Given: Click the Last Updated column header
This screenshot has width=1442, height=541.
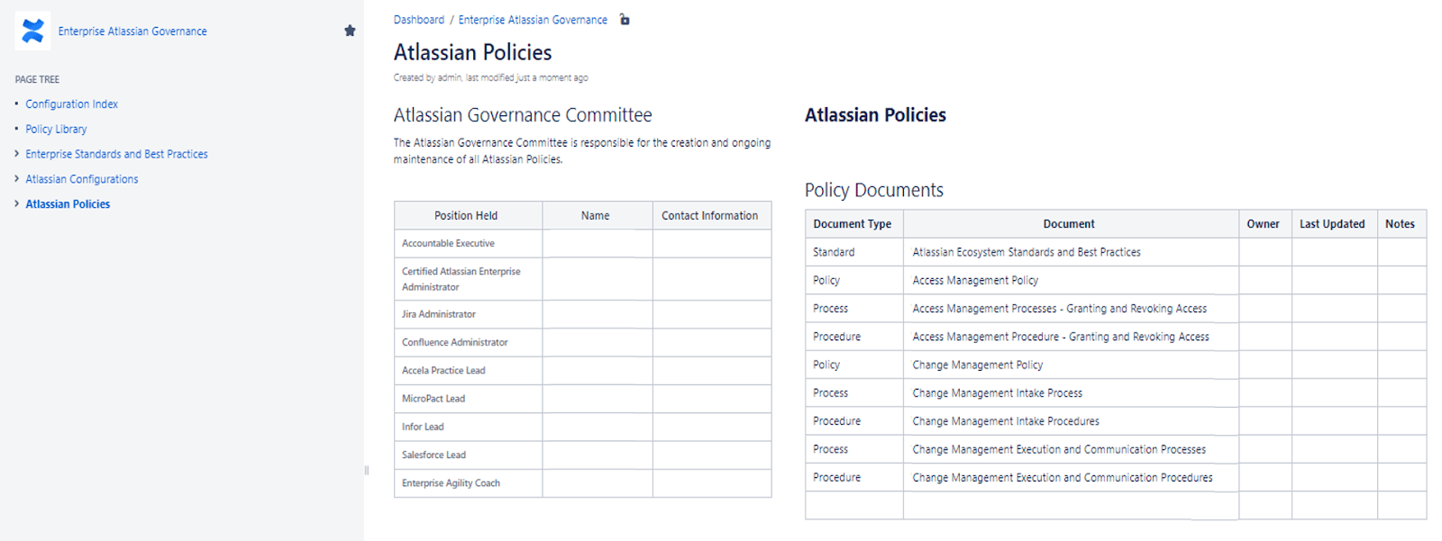Looking at the screenshot, I should [1333, 224].
